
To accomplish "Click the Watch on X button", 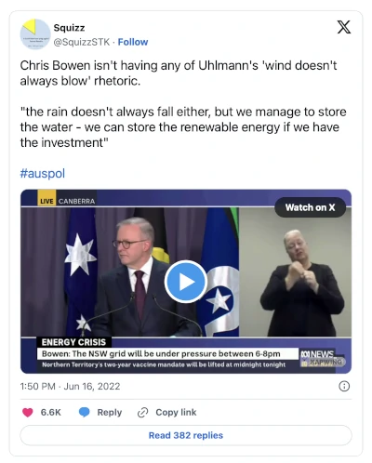I will (x=310, y=207).
